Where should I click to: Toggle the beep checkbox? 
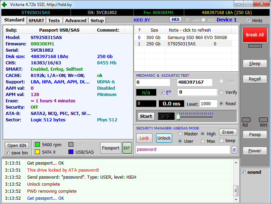[221, 140]
